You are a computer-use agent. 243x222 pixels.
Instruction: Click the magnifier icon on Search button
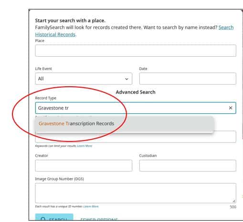pyautogui.click(x=43, y=219)
